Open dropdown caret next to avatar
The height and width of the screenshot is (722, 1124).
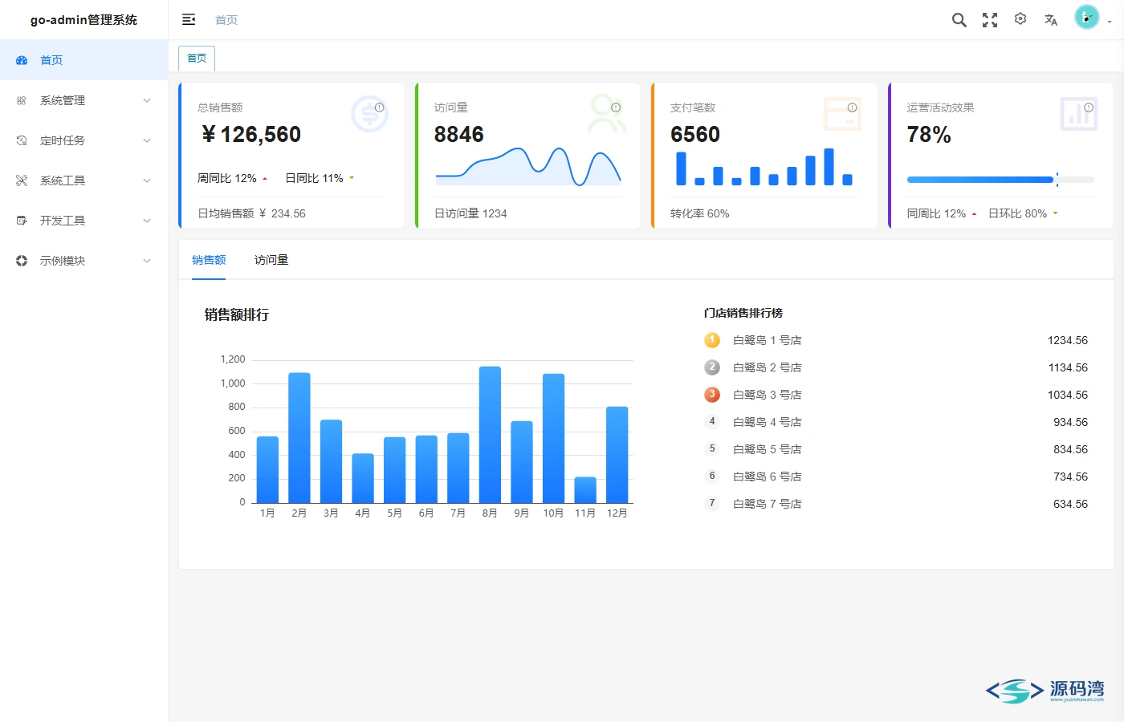coord(1110,22)
